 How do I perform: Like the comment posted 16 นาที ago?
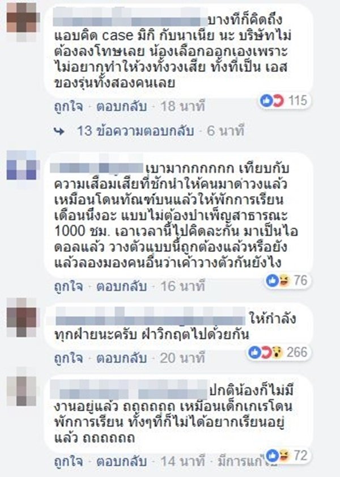69,286
